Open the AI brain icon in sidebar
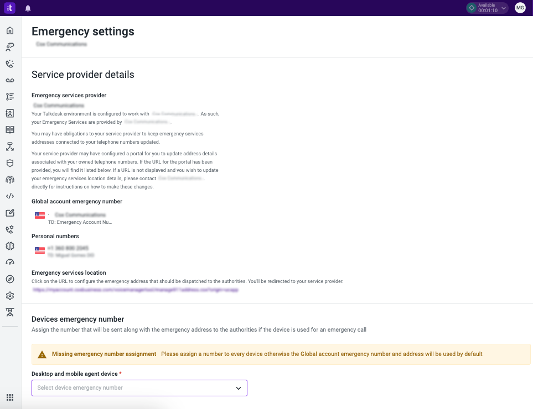The image size is (533, 409). (x=10, y=246)
